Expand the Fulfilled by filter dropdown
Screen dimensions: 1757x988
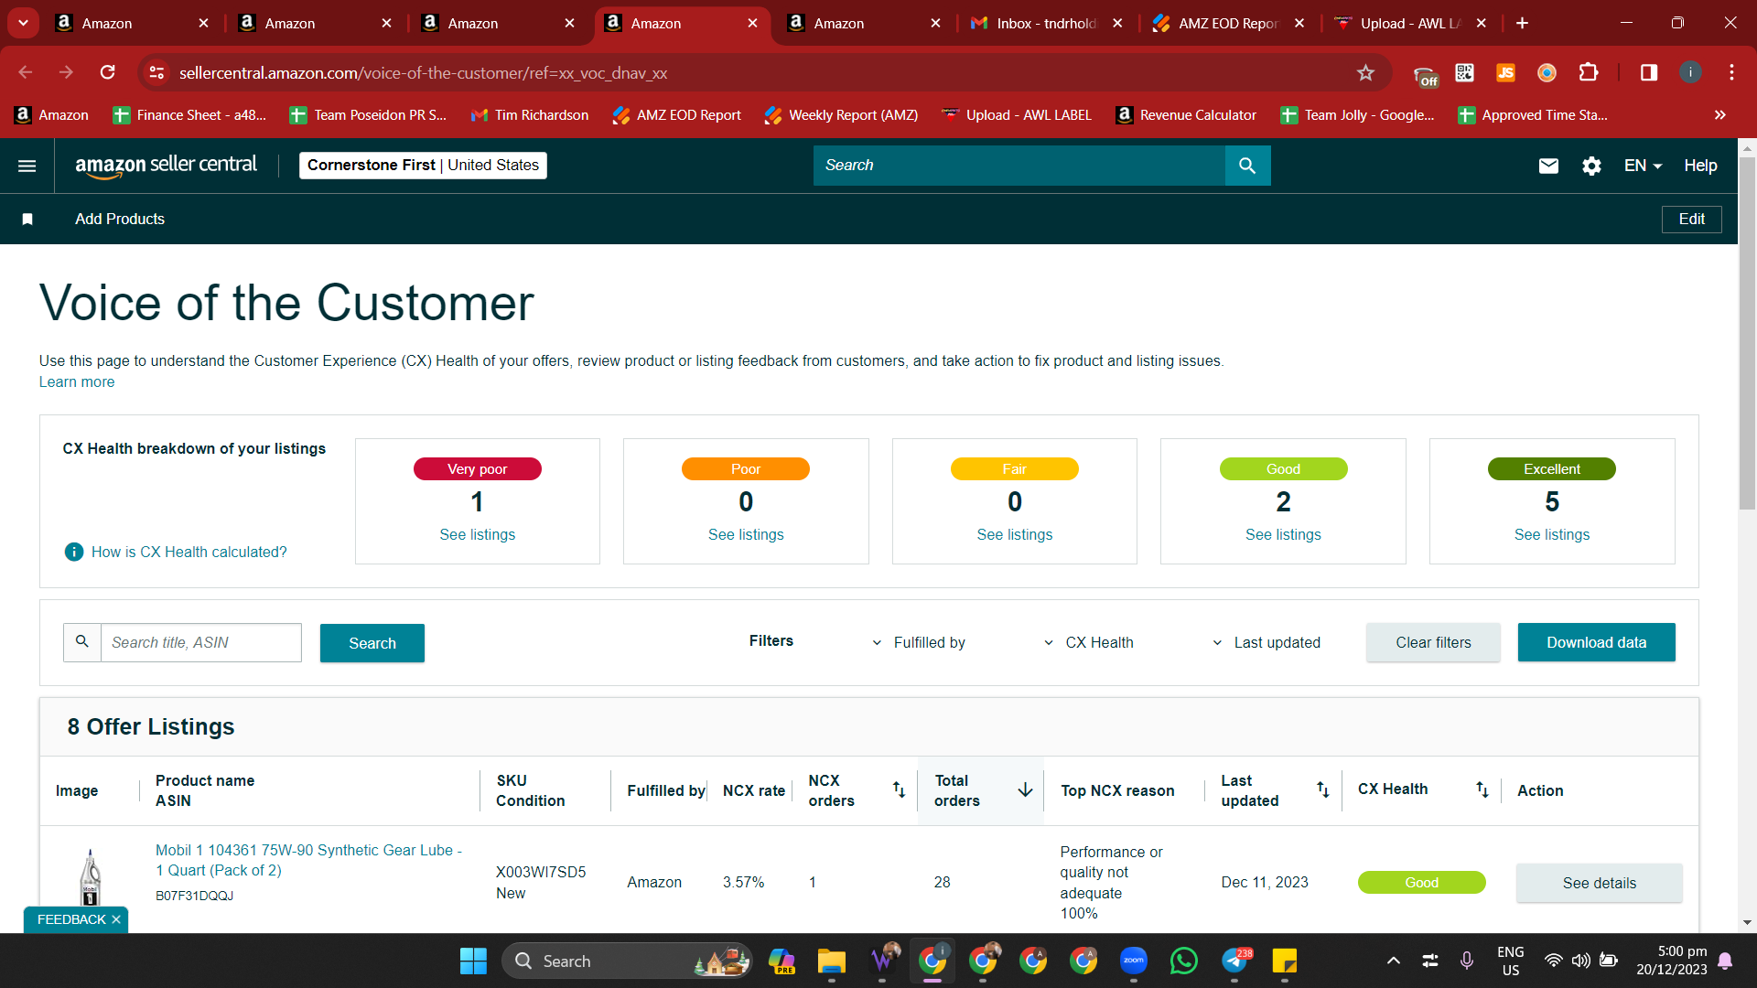coord(920,642)
